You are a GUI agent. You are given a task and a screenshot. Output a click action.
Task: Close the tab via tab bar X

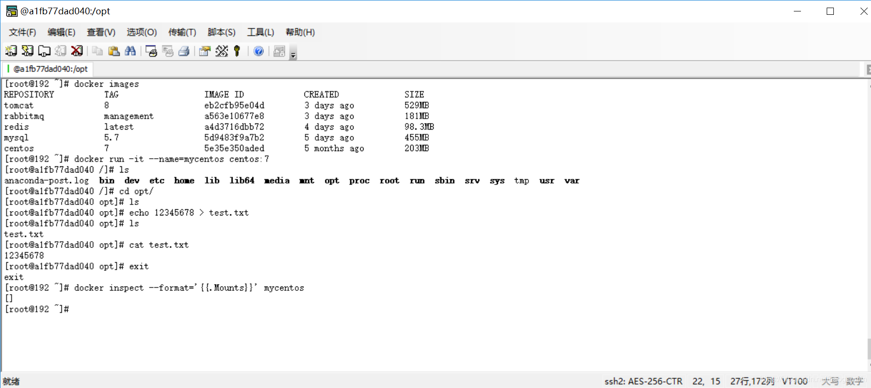[868, 70]
